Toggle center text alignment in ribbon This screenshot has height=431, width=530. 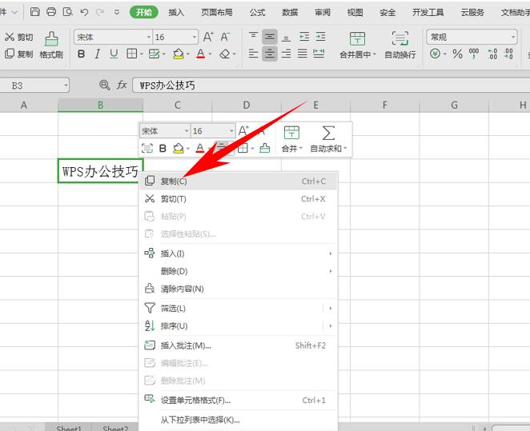tap(269, 54)
